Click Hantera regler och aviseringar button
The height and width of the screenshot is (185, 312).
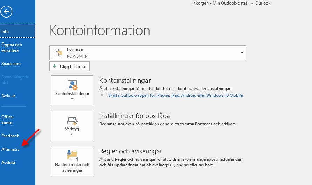coord(72,161)
